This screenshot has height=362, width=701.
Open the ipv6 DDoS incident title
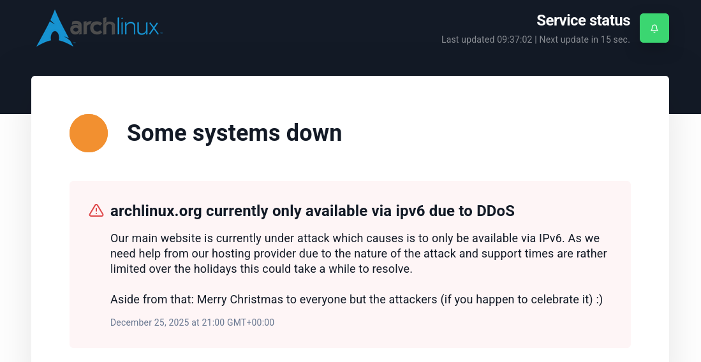click(312, 211)
